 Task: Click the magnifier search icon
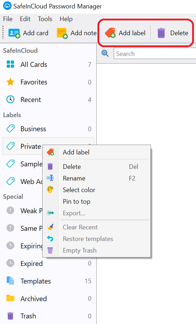[x=105, y=53]
